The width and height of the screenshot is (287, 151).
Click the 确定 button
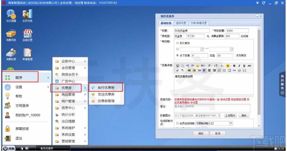click(201, 133)
